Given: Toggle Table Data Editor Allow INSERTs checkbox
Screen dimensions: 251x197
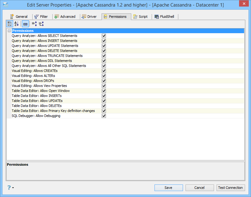Looking at the screenshot, I should [104, 96].
